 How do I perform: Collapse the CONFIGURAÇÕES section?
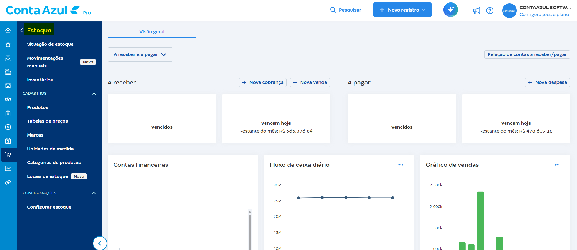[x=94, y=193]
